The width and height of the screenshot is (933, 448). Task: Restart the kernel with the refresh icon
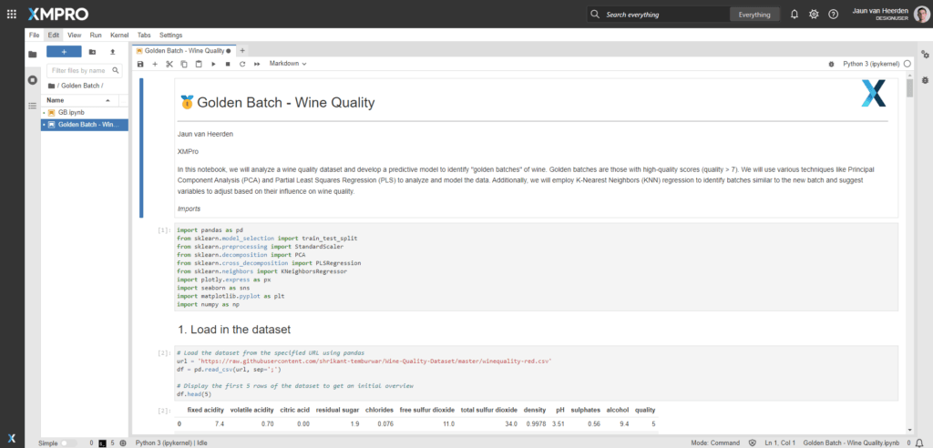tap(242, 64)
